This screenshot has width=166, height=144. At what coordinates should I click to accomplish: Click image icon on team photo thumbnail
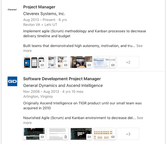[89, 65]
